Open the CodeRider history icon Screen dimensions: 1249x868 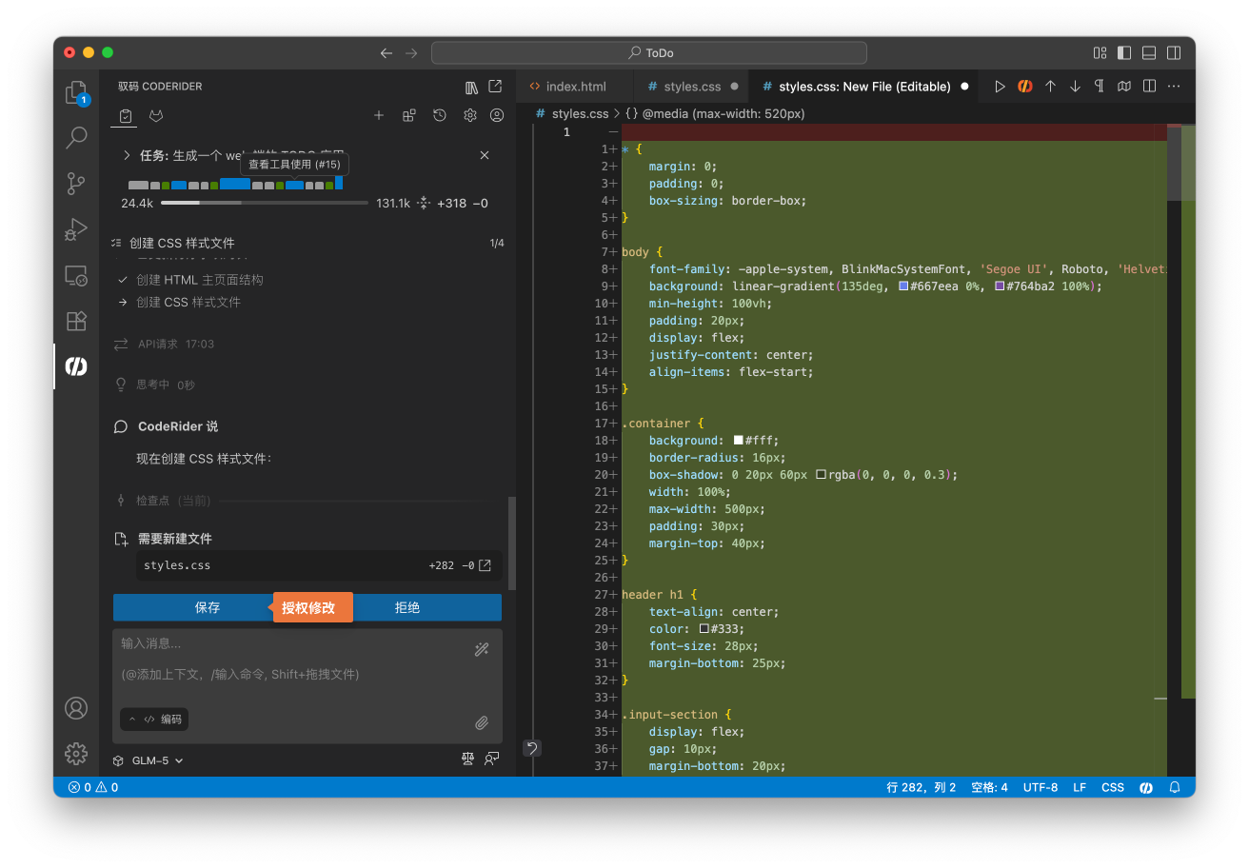440,115
